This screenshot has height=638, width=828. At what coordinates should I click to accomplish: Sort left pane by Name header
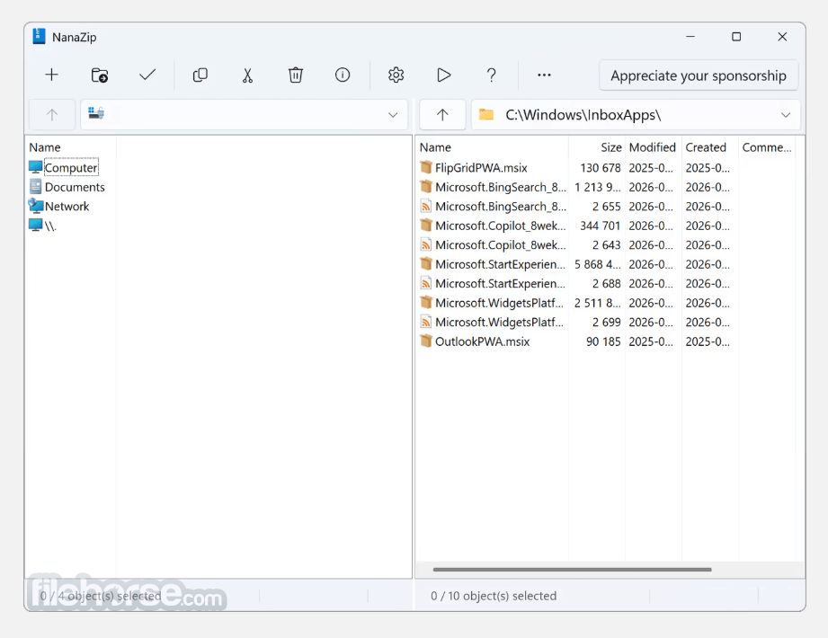(45, 147)
